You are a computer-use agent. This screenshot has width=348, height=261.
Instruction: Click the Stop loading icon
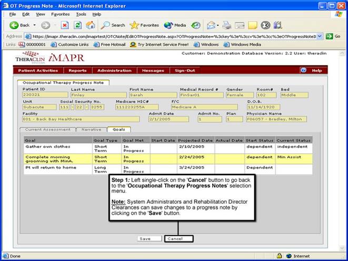(65, 25)
